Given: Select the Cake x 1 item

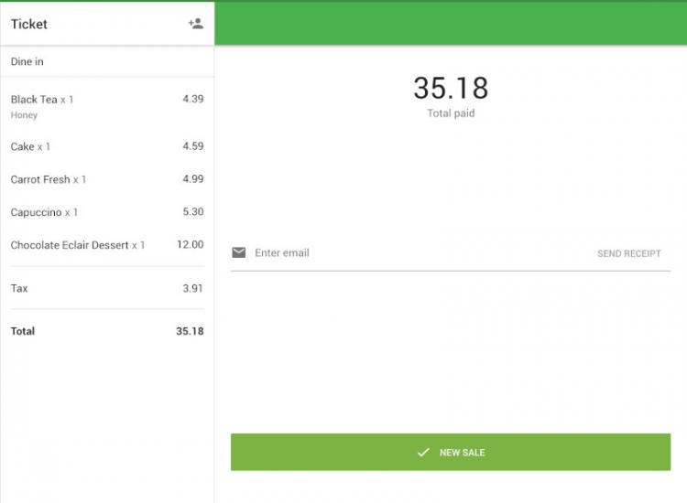Looking at the screenshot, I should 107,146.
